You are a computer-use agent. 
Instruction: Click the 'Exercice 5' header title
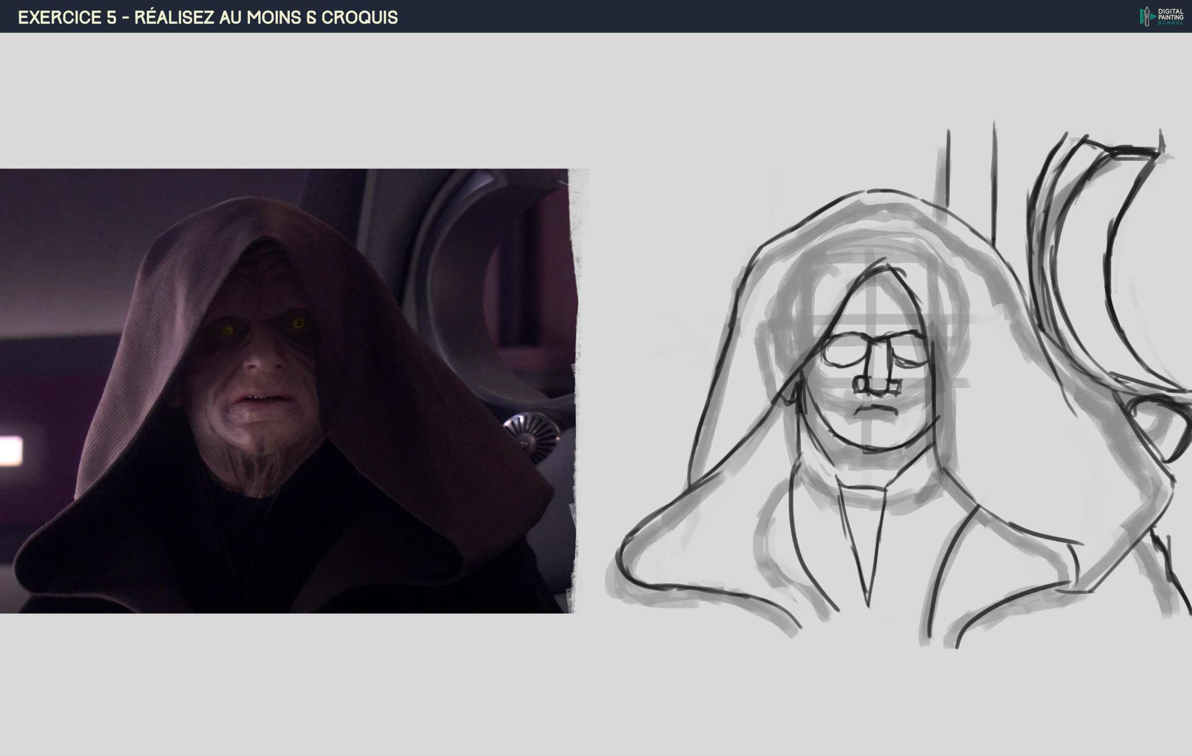tap(67, 17)
